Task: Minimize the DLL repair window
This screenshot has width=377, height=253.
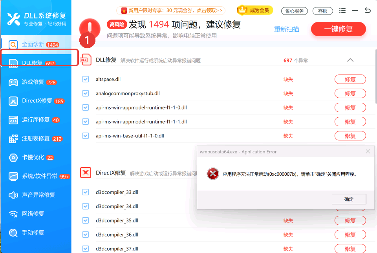Action: pyautogui.click(x=355, y=11)
